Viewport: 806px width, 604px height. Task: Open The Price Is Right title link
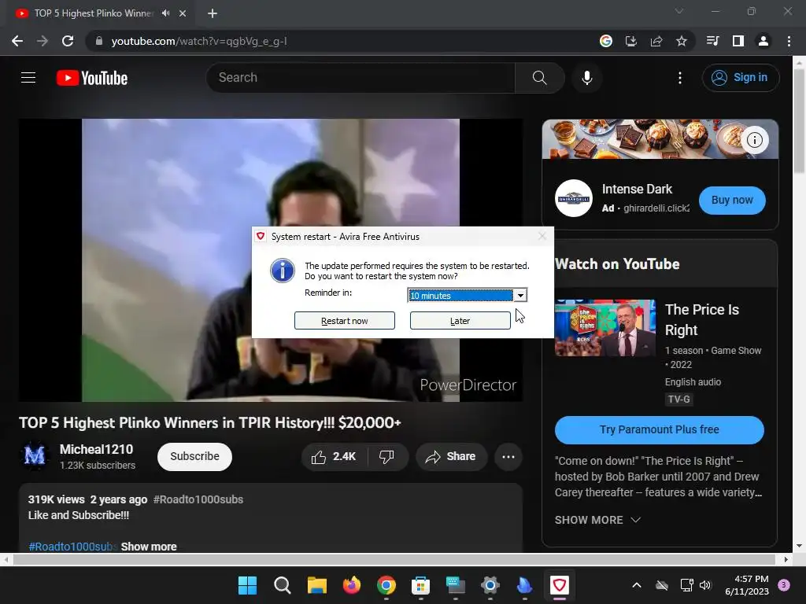click(701, 319)
